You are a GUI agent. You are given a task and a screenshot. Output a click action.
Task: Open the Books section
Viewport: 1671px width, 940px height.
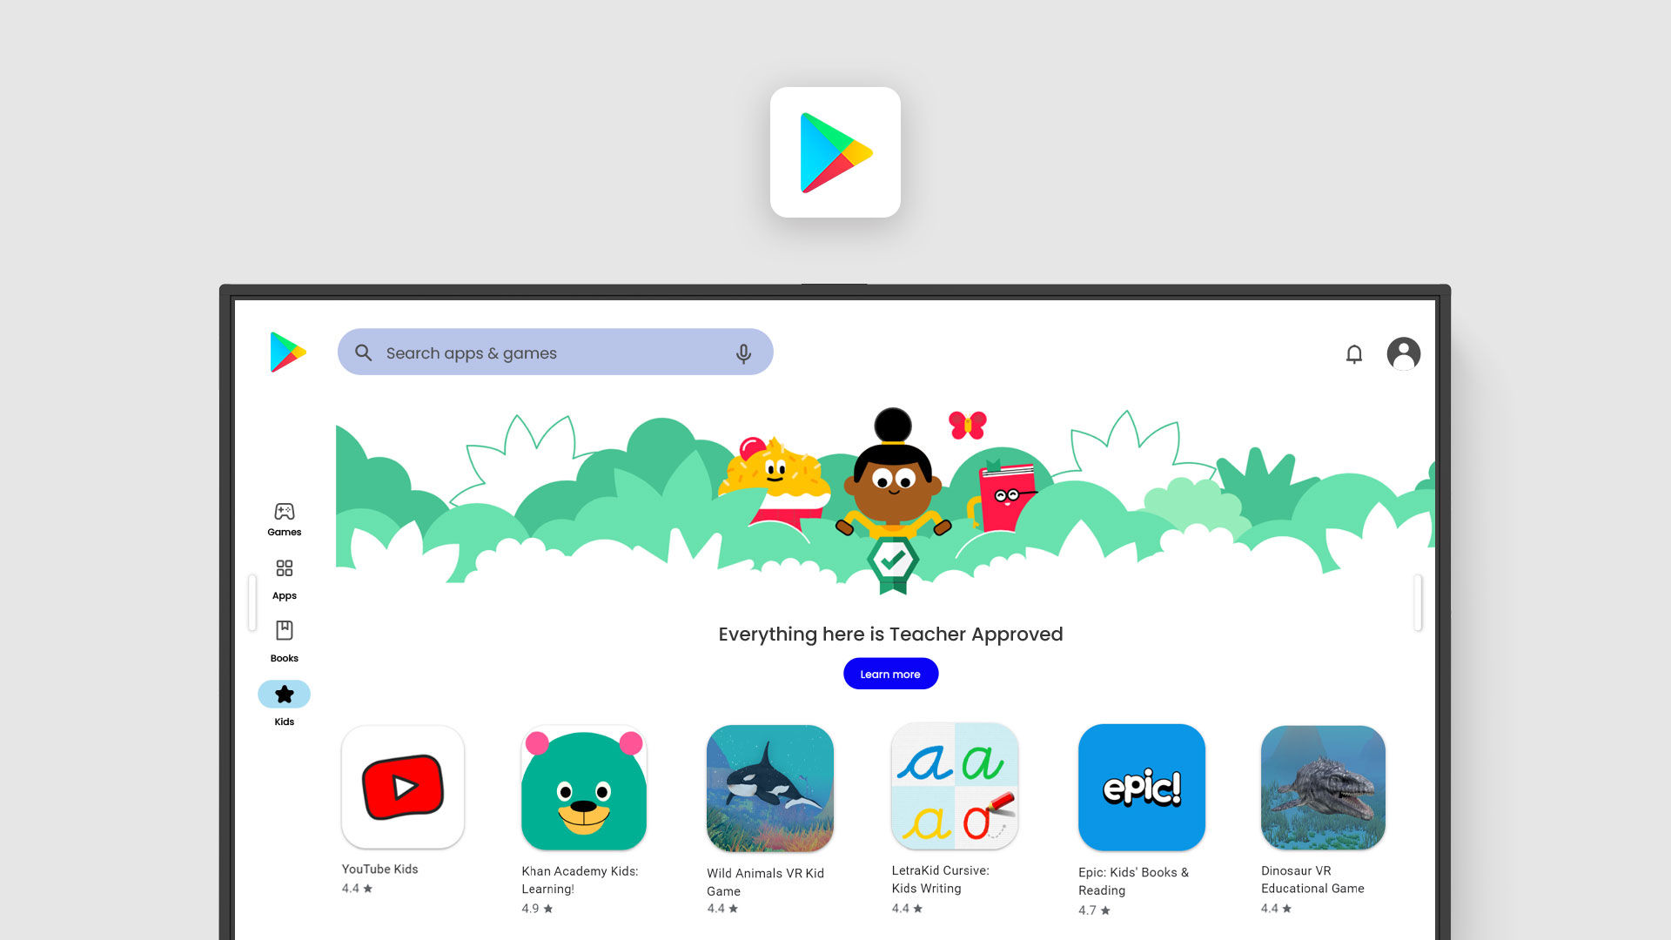pyautogui.click(x=284, y=641)
